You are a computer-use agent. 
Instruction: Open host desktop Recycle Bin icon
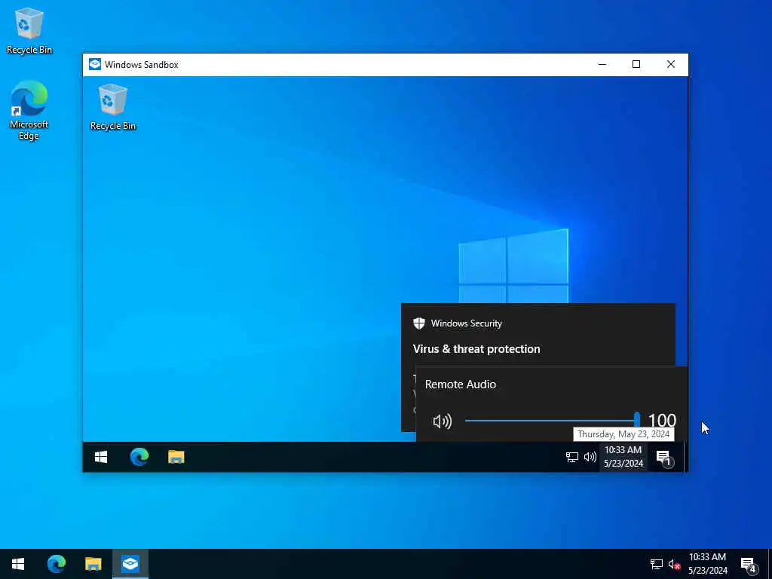(x=29, y=30)
